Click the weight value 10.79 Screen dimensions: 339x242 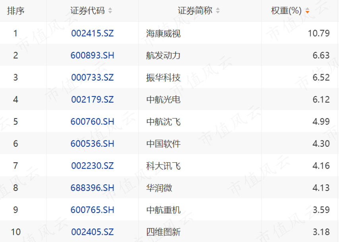(319, 33)
